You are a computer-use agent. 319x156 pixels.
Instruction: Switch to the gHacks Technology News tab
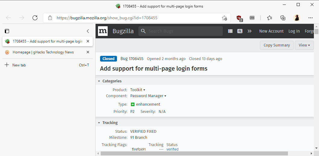48,52
